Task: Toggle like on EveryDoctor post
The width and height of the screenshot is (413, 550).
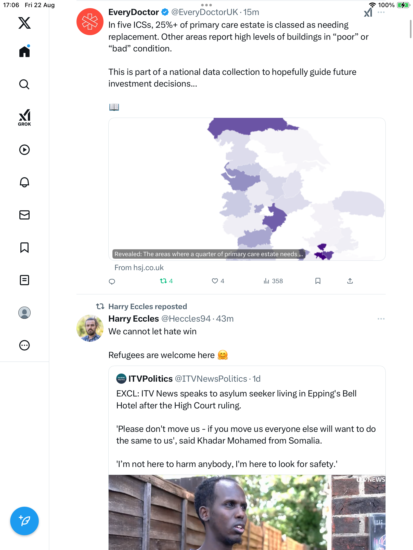Action: (215, 281)
